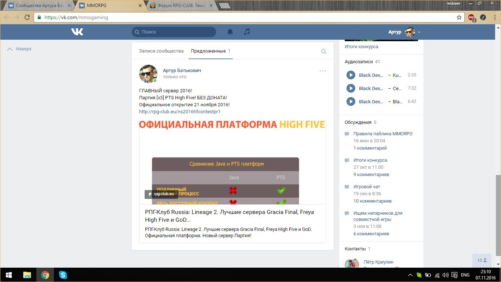Image resolution: width=501 pixels, height=282 pixels.
Task: Open Skype from the taskbar
Action: tap(63, 275)
